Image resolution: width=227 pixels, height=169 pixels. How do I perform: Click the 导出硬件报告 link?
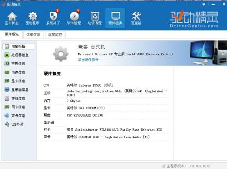(88, 60)
